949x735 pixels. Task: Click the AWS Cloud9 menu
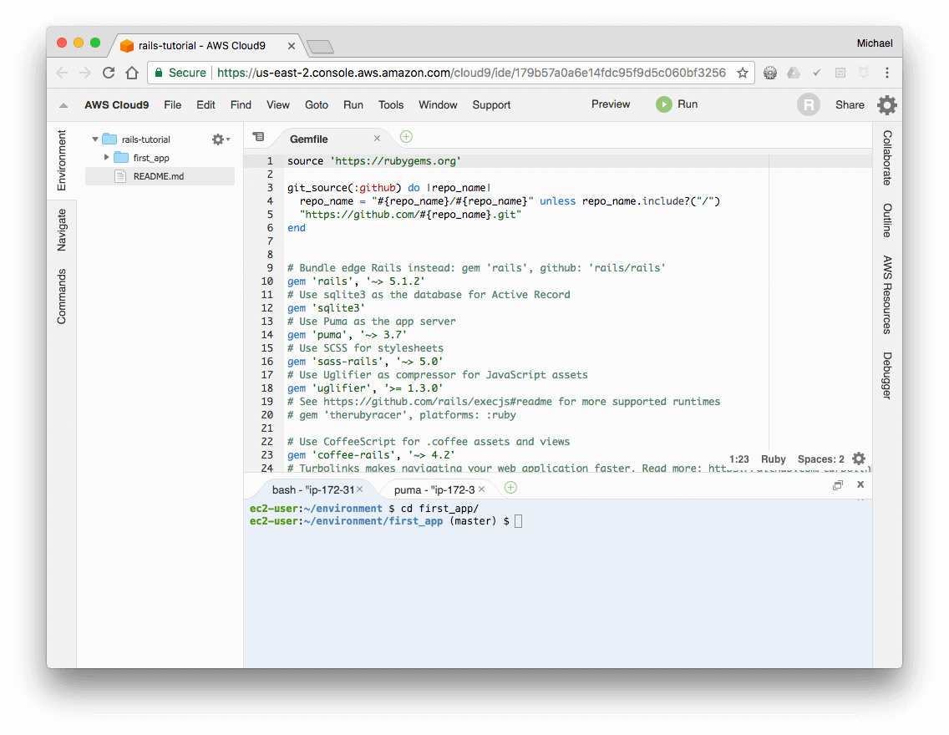(116, 104)
